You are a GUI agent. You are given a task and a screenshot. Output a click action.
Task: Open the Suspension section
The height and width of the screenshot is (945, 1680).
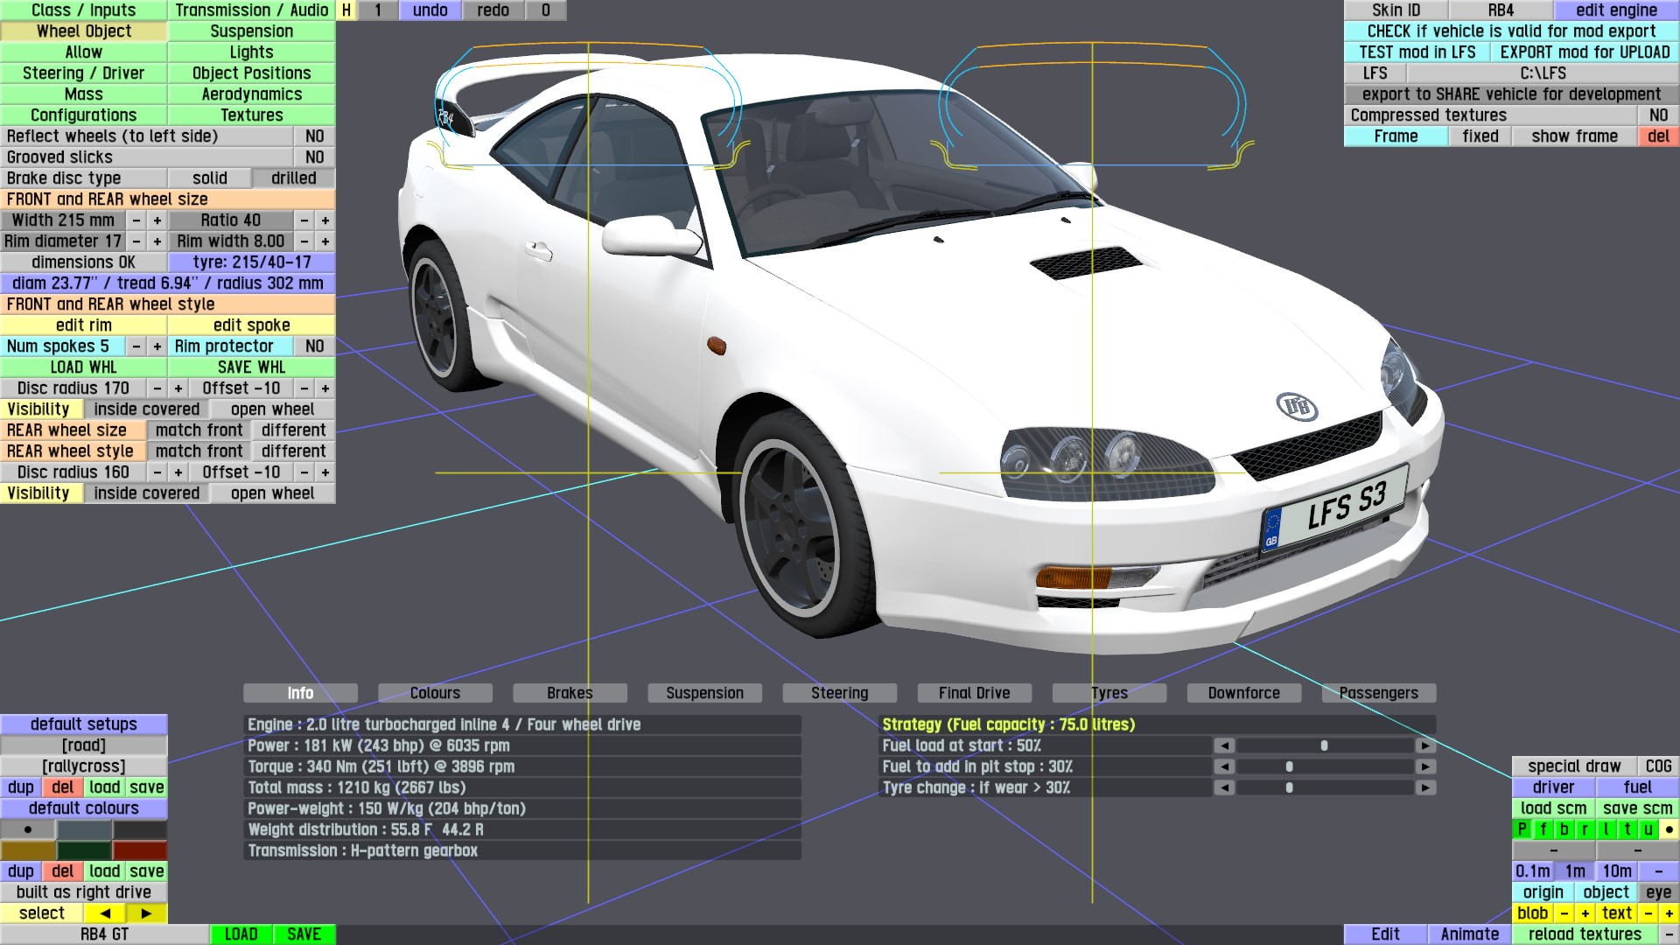coord(251,31)
